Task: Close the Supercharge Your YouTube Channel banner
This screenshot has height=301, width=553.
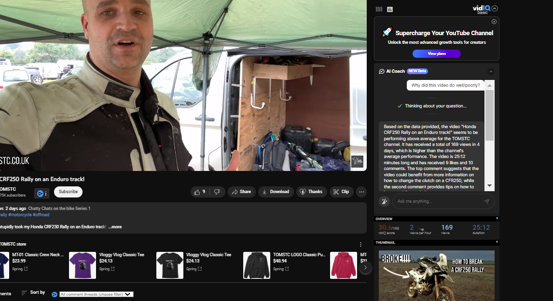Action: tap(494, 22)
